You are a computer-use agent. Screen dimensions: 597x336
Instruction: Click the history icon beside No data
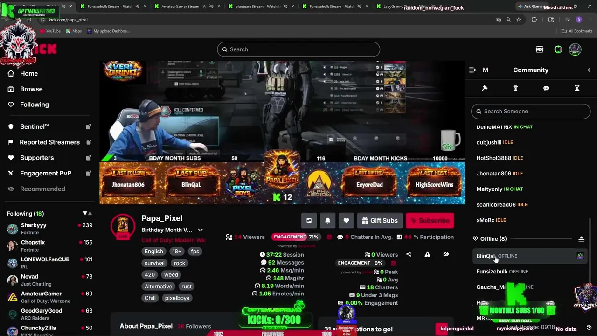coord(589,329)
